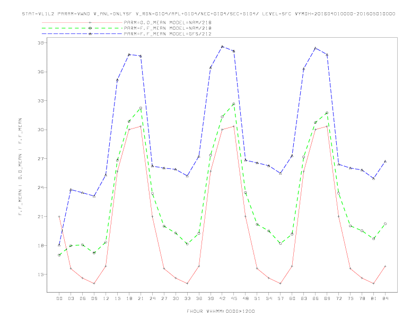Click the blue dashed legend line sample
This screenshot has height=325, width=420.
(x=82, y=34)
